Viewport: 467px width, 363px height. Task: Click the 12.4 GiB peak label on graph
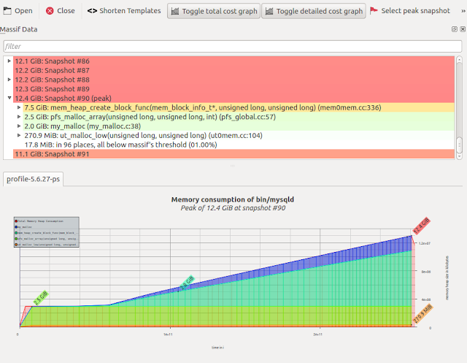pos(422,226)
